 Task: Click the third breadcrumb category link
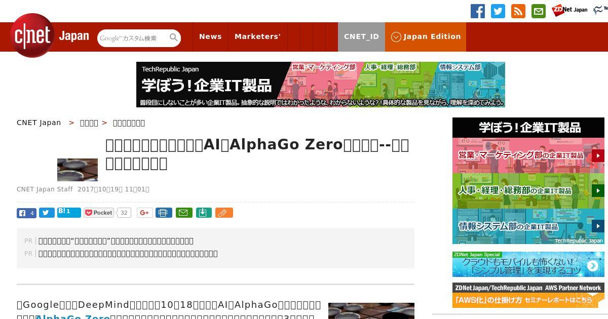(129, 123)
